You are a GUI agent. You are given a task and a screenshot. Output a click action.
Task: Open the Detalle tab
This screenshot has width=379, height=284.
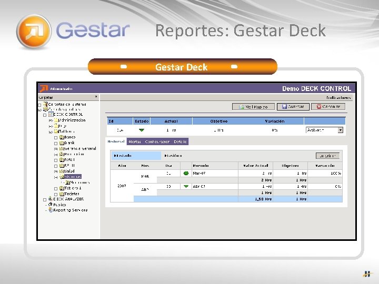click(180, 142)
